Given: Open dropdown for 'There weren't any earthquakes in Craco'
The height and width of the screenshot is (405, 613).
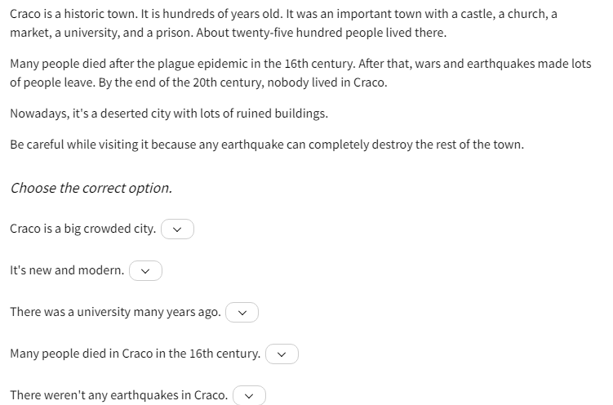Looking at the screenshot, I should pos(249,395).
